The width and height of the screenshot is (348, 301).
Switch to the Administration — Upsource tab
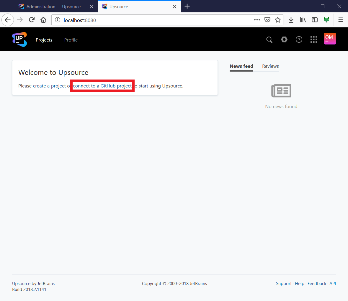click(x=53, y=6)
